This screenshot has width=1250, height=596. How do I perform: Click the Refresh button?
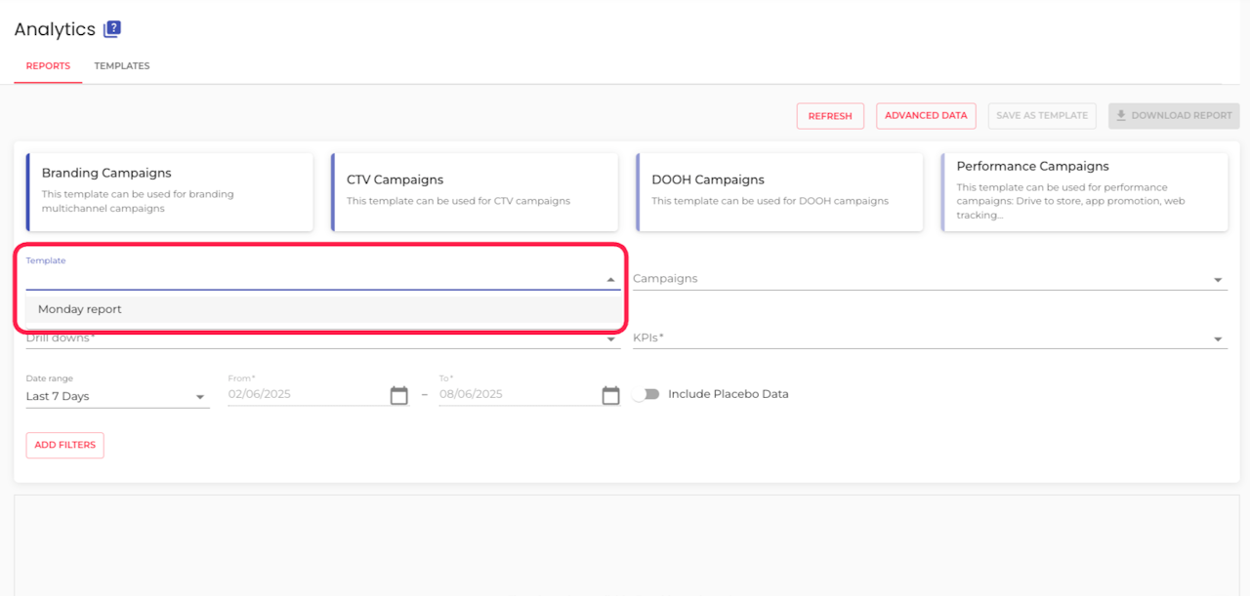pos(830,116)
